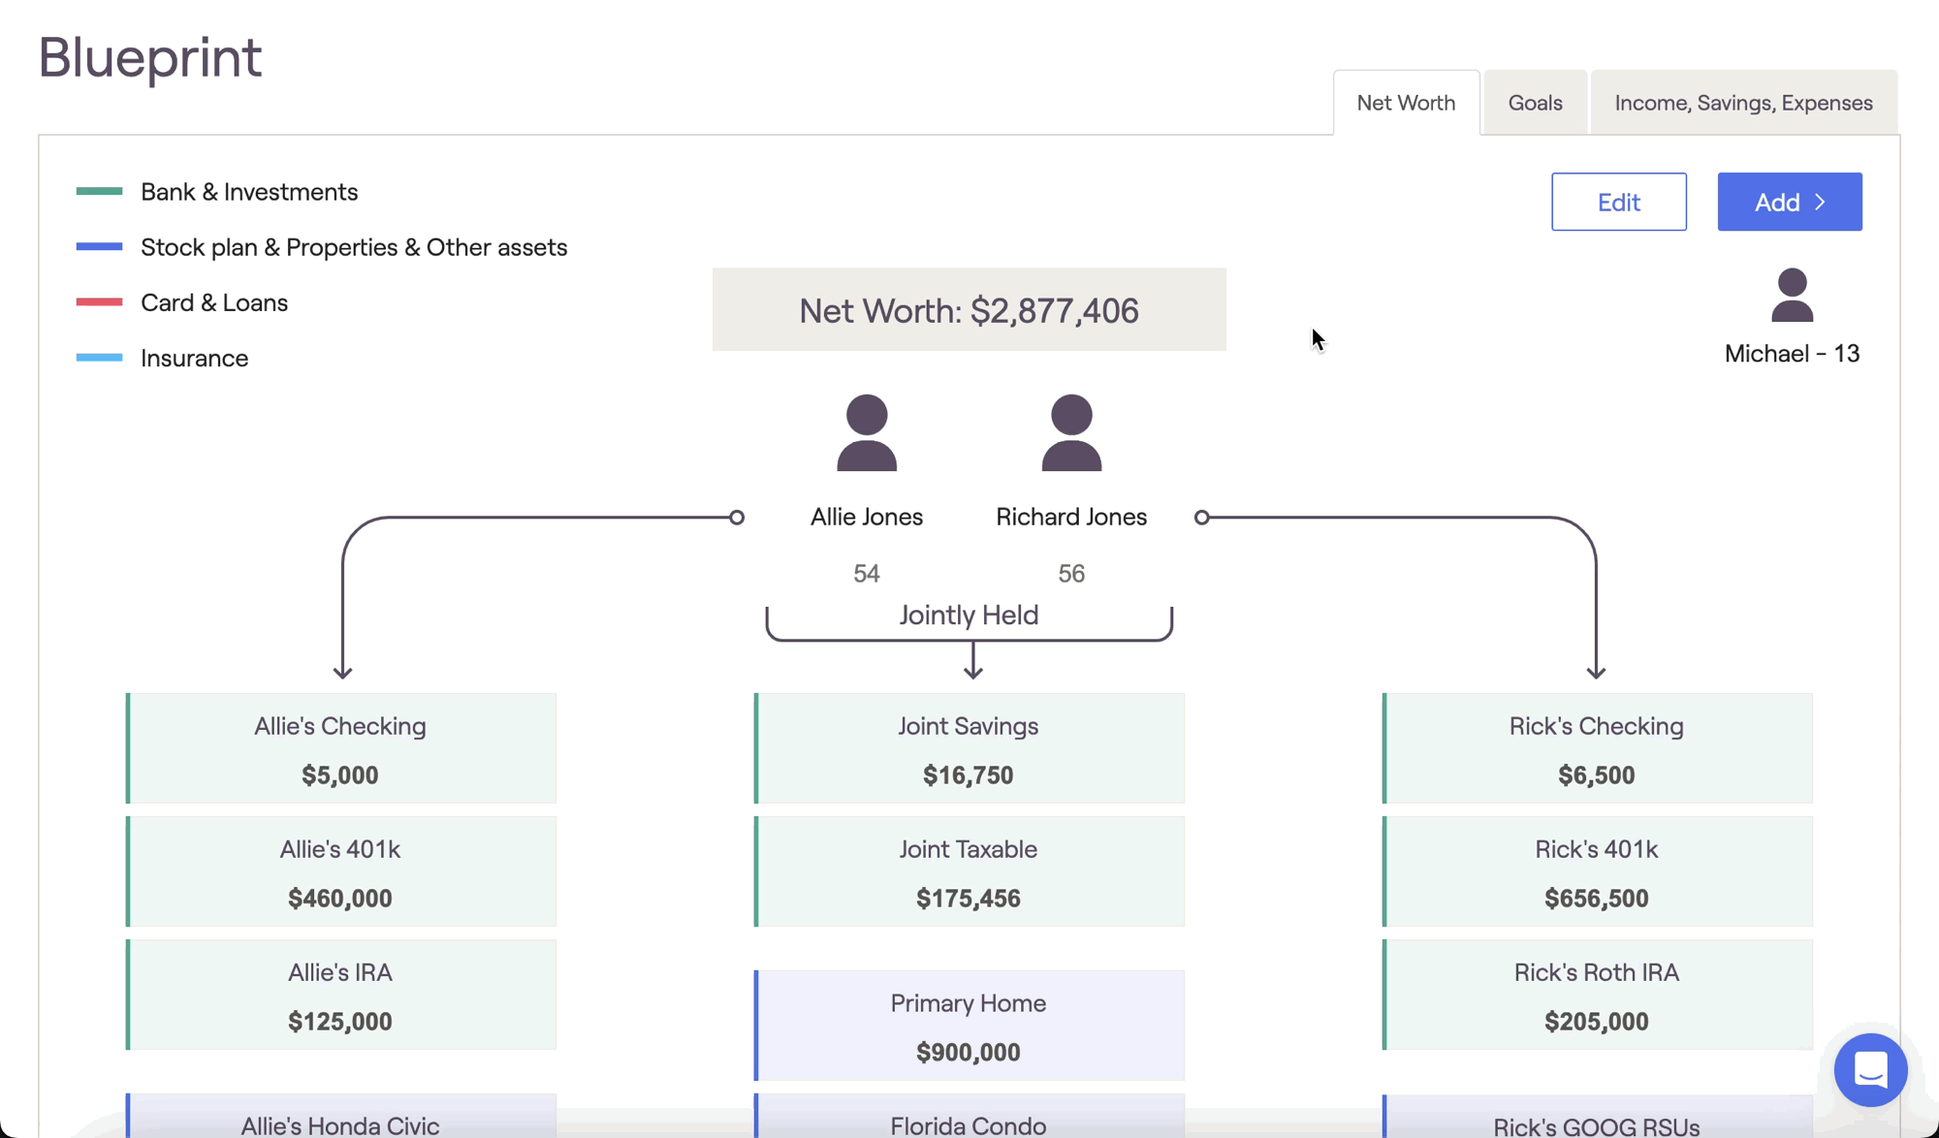The image size is (1939, 1138).
Task: Open Allie's Honda Civic card
Action: coord(340,1116)
